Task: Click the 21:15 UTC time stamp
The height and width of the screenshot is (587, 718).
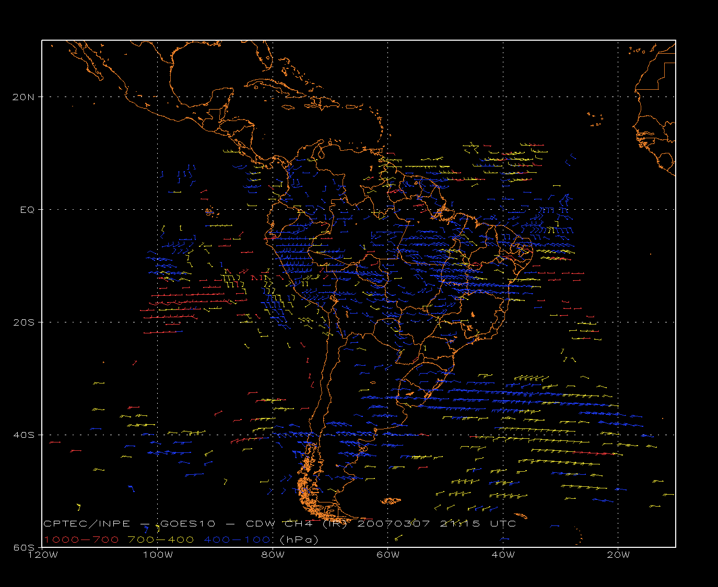Action: click(x=478, y=523)
